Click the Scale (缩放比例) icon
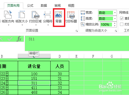 click(83, 24)
